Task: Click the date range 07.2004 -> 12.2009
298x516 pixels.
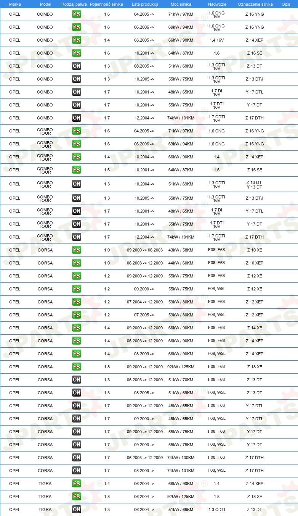Action: 145,302
